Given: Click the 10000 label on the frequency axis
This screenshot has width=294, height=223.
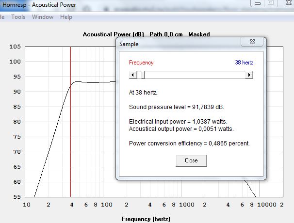Looking at the screenshot, I should click(x=267, y=205).
